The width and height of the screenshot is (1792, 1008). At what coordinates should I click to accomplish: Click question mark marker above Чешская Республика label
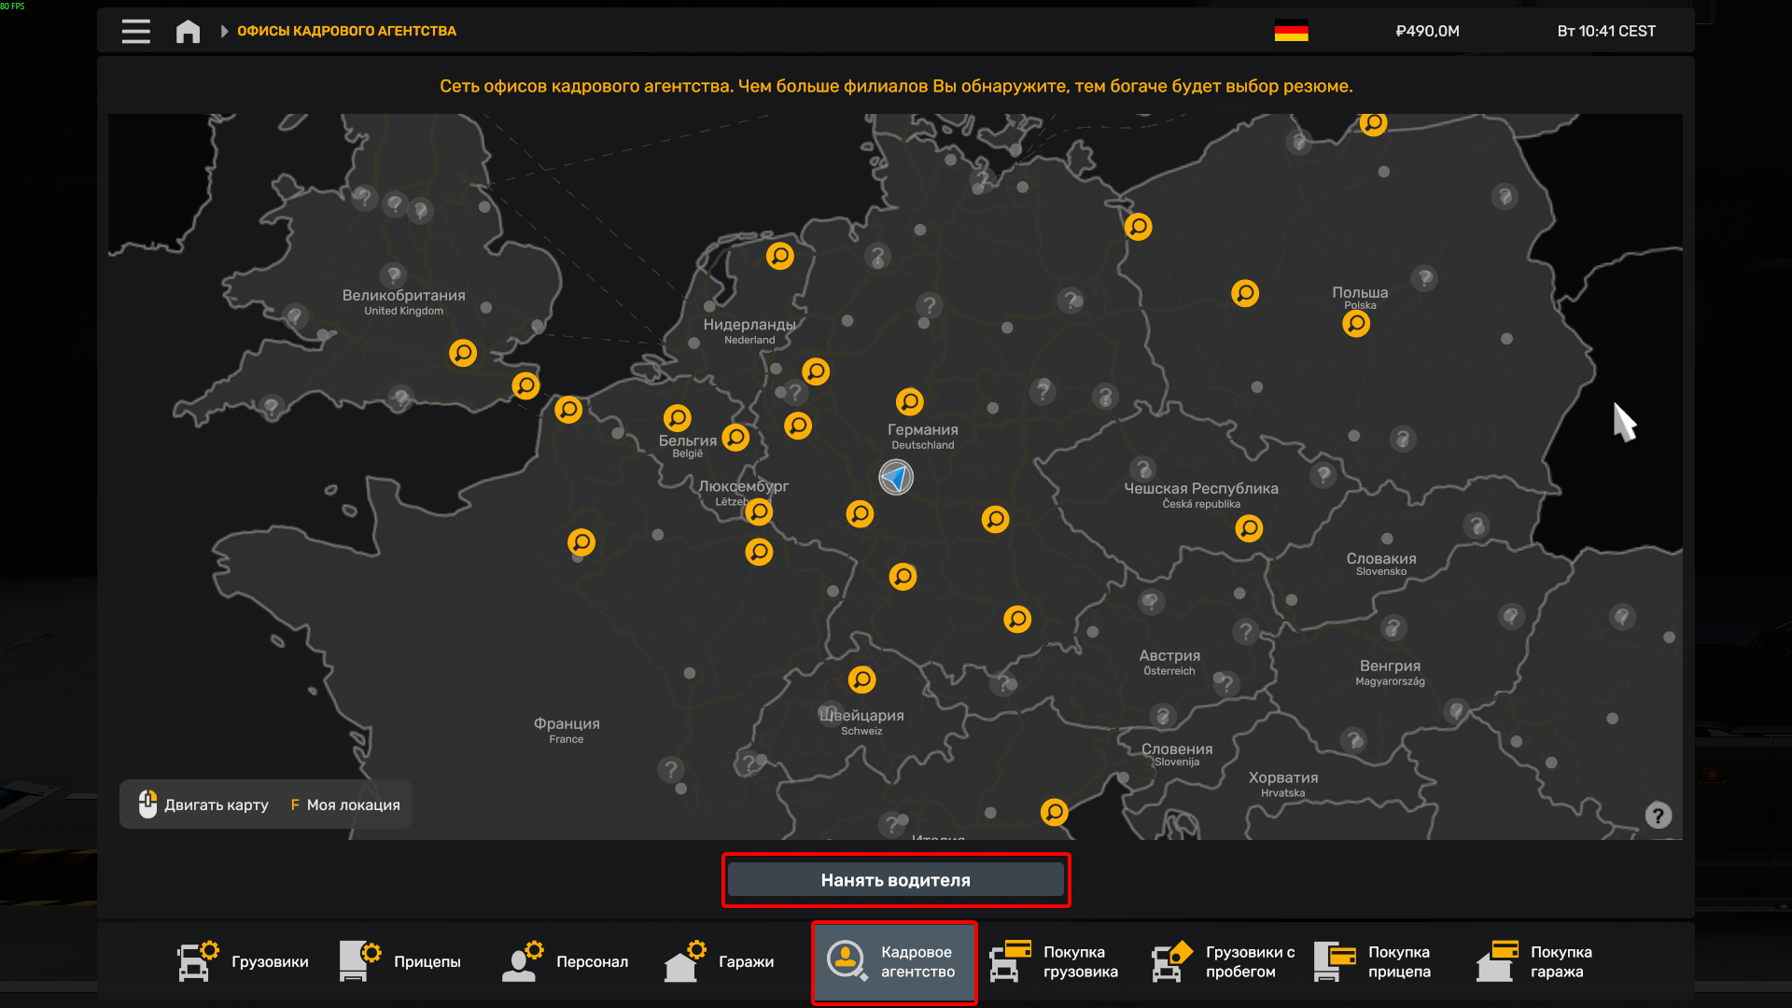coord(1142,469)
